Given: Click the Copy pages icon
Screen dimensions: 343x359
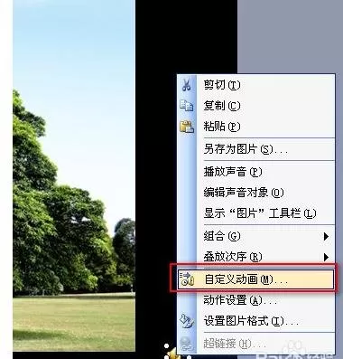Looking at the screenshot, I should tap(187, 106).
